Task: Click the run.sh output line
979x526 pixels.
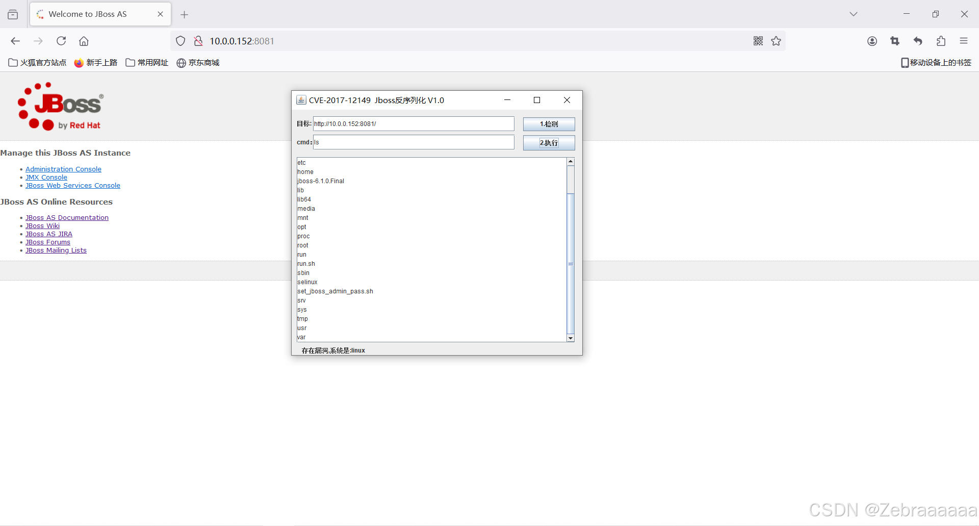Action: (x=306, y=264)
